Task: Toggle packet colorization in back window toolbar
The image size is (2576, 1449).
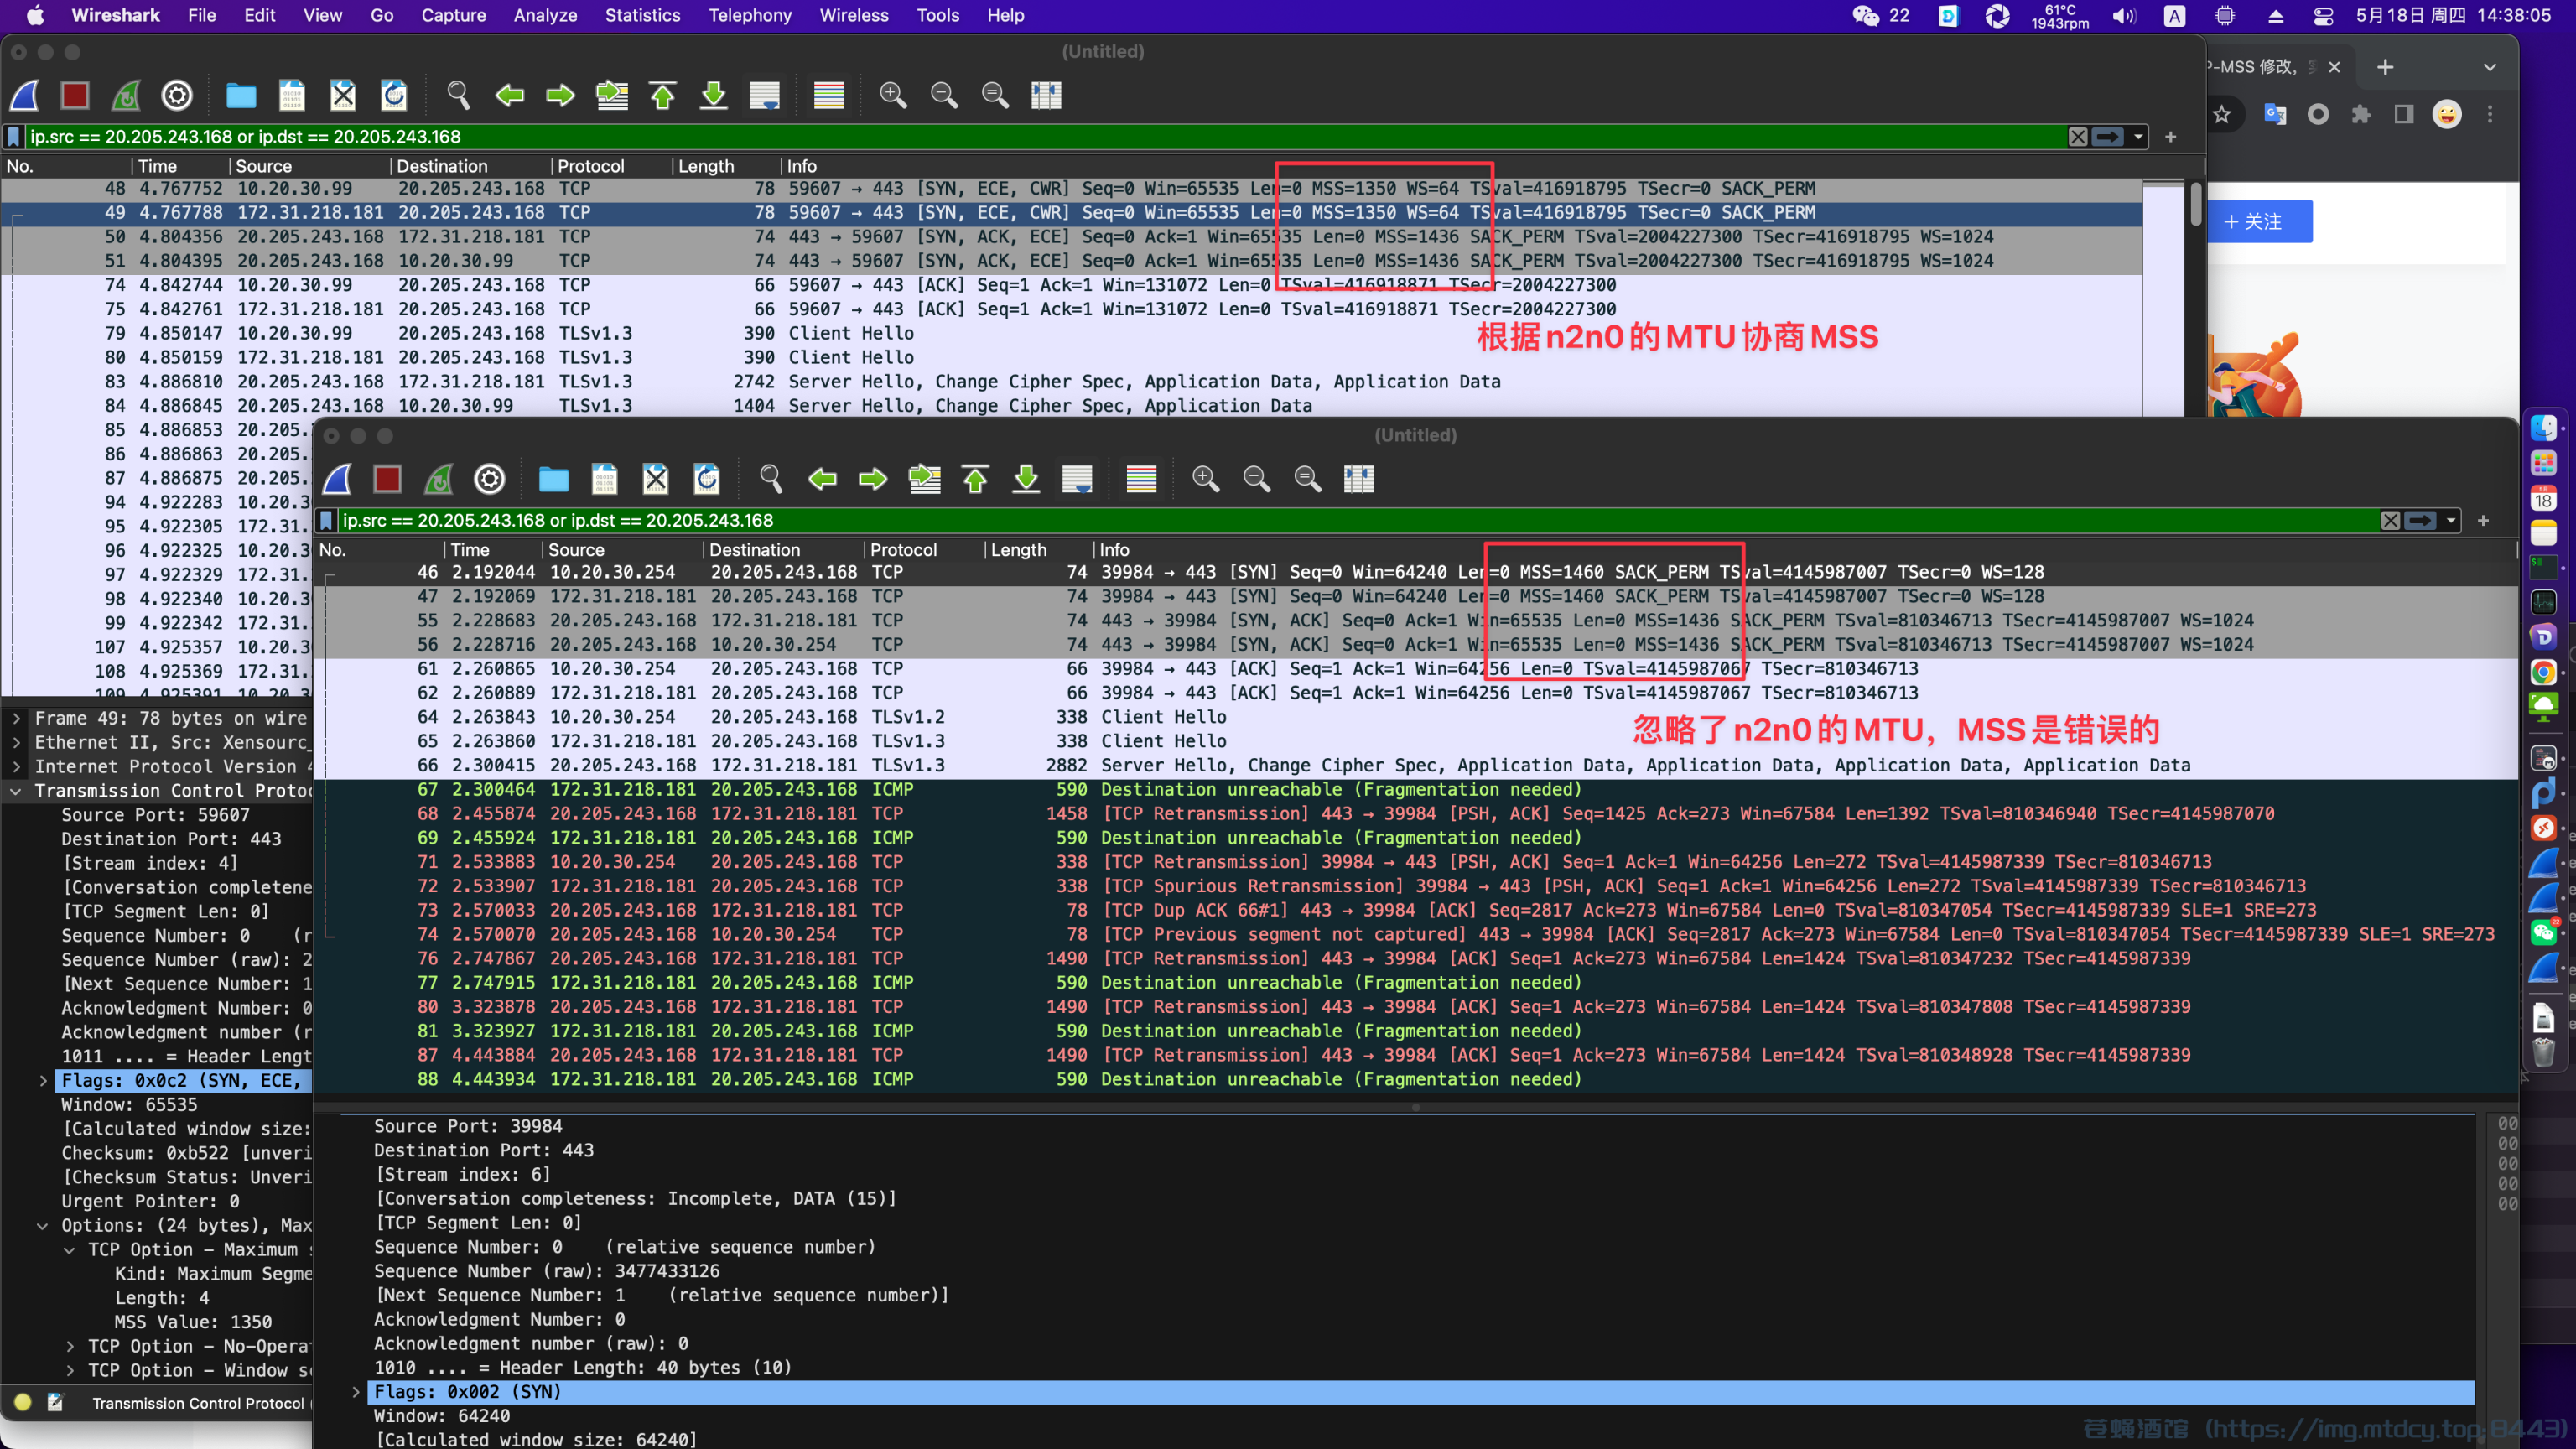Action: pos(829,95)
